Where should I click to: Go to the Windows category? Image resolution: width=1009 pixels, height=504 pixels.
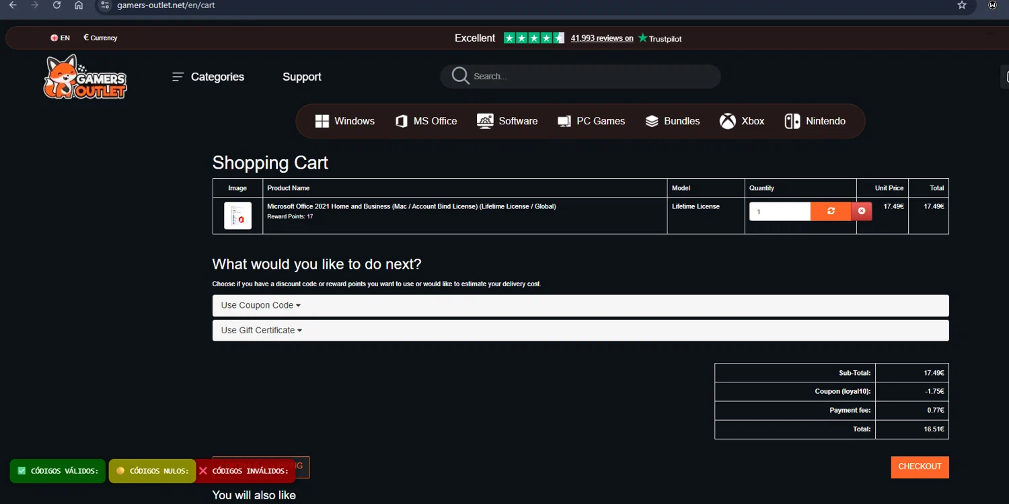[x=344, y=121]
